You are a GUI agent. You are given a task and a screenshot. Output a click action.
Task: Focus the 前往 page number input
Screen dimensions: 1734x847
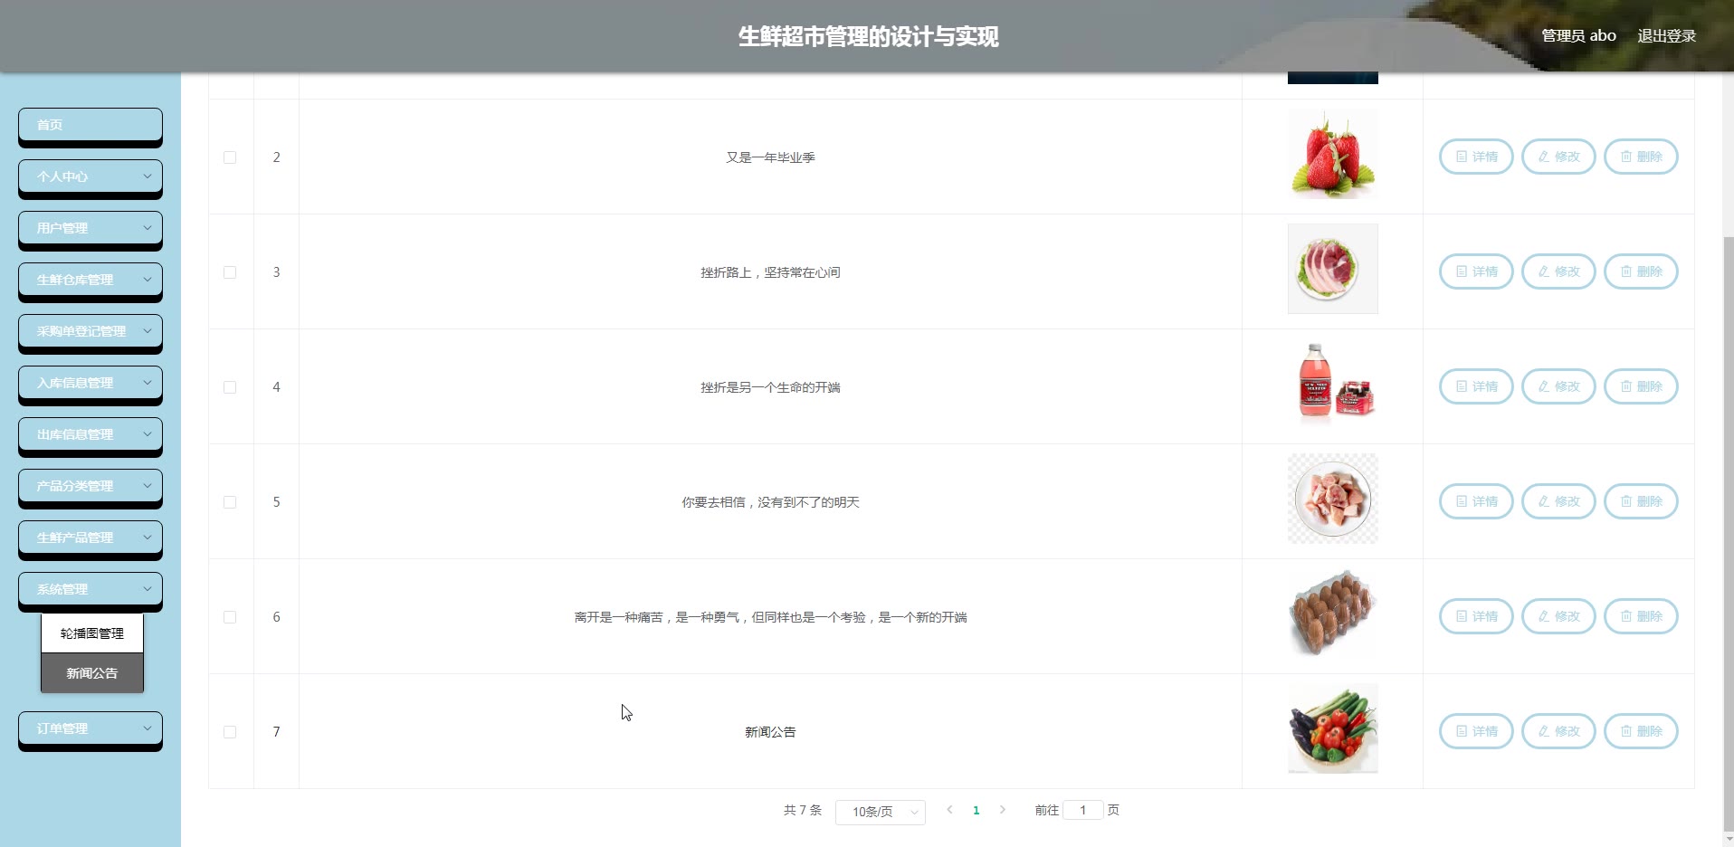pos(1082,810)
